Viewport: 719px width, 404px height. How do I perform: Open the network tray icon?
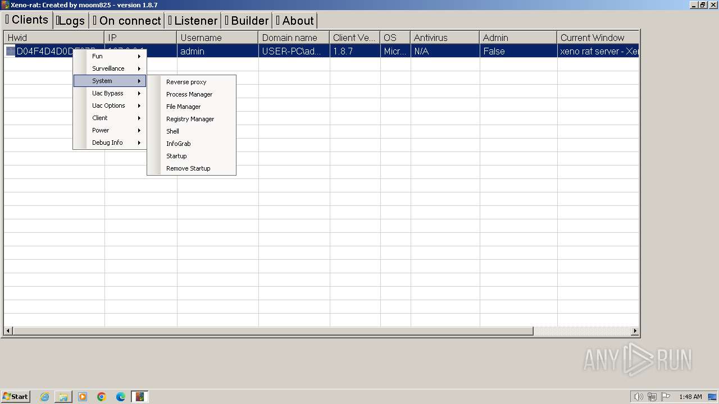click(652, 397)
